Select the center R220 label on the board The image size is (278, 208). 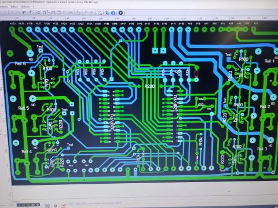pos(149,86)
